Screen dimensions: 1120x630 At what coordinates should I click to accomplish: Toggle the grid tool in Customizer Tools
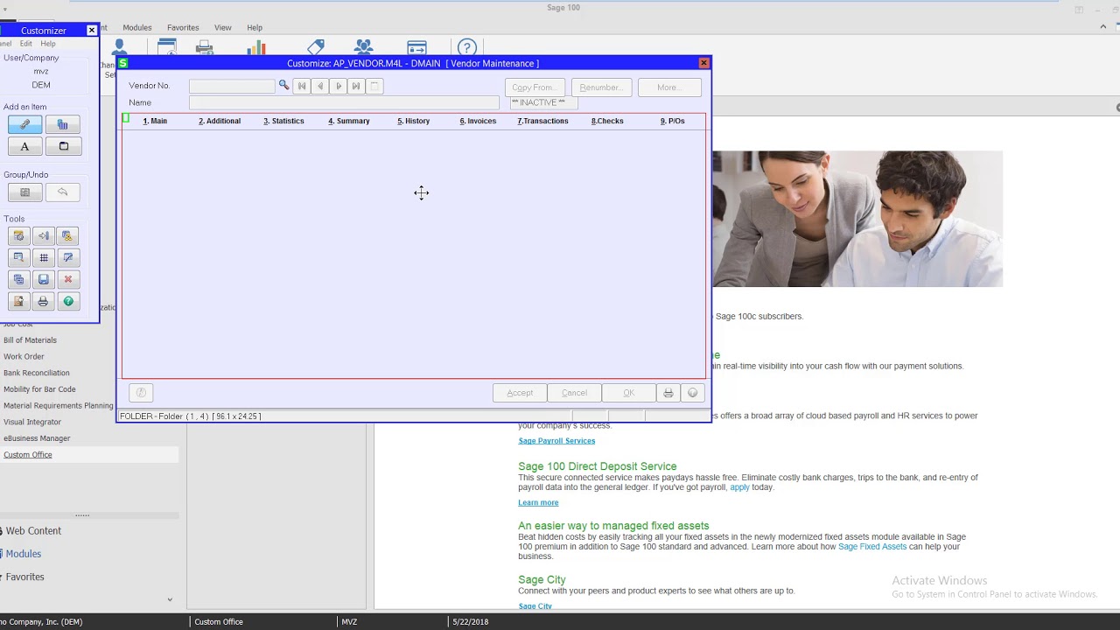(x=44, y=258)
